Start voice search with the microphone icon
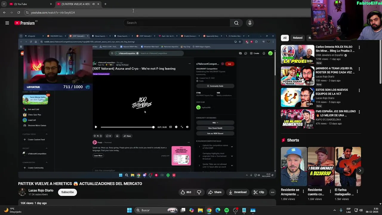Image resolution: width=382 pixels, height=215 pixels. point(250,23)
